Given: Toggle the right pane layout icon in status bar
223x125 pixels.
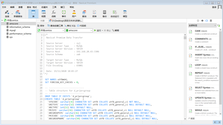Looking at the screenshot, I should tap(219, 122).
